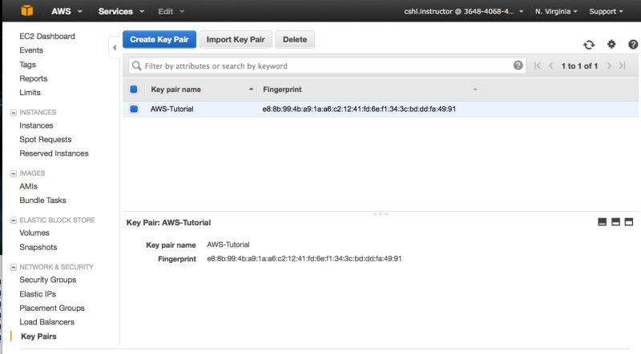
Task: Go to first page of results
Action: (537, 66)
